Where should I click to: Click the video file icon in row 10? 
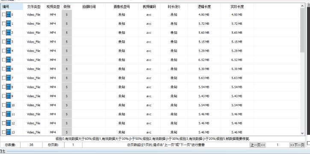coord(9,105)
